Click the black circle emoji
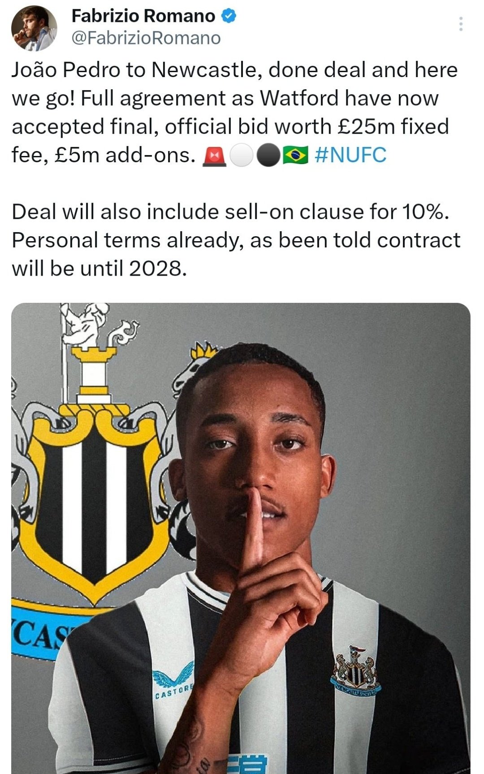This screenshot has width=484, height=774. pos(268,156)
